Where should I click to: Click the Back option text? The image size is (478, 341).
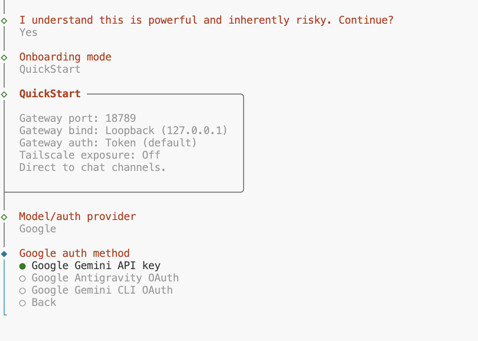pyautogui.click(x=44, y=302)
